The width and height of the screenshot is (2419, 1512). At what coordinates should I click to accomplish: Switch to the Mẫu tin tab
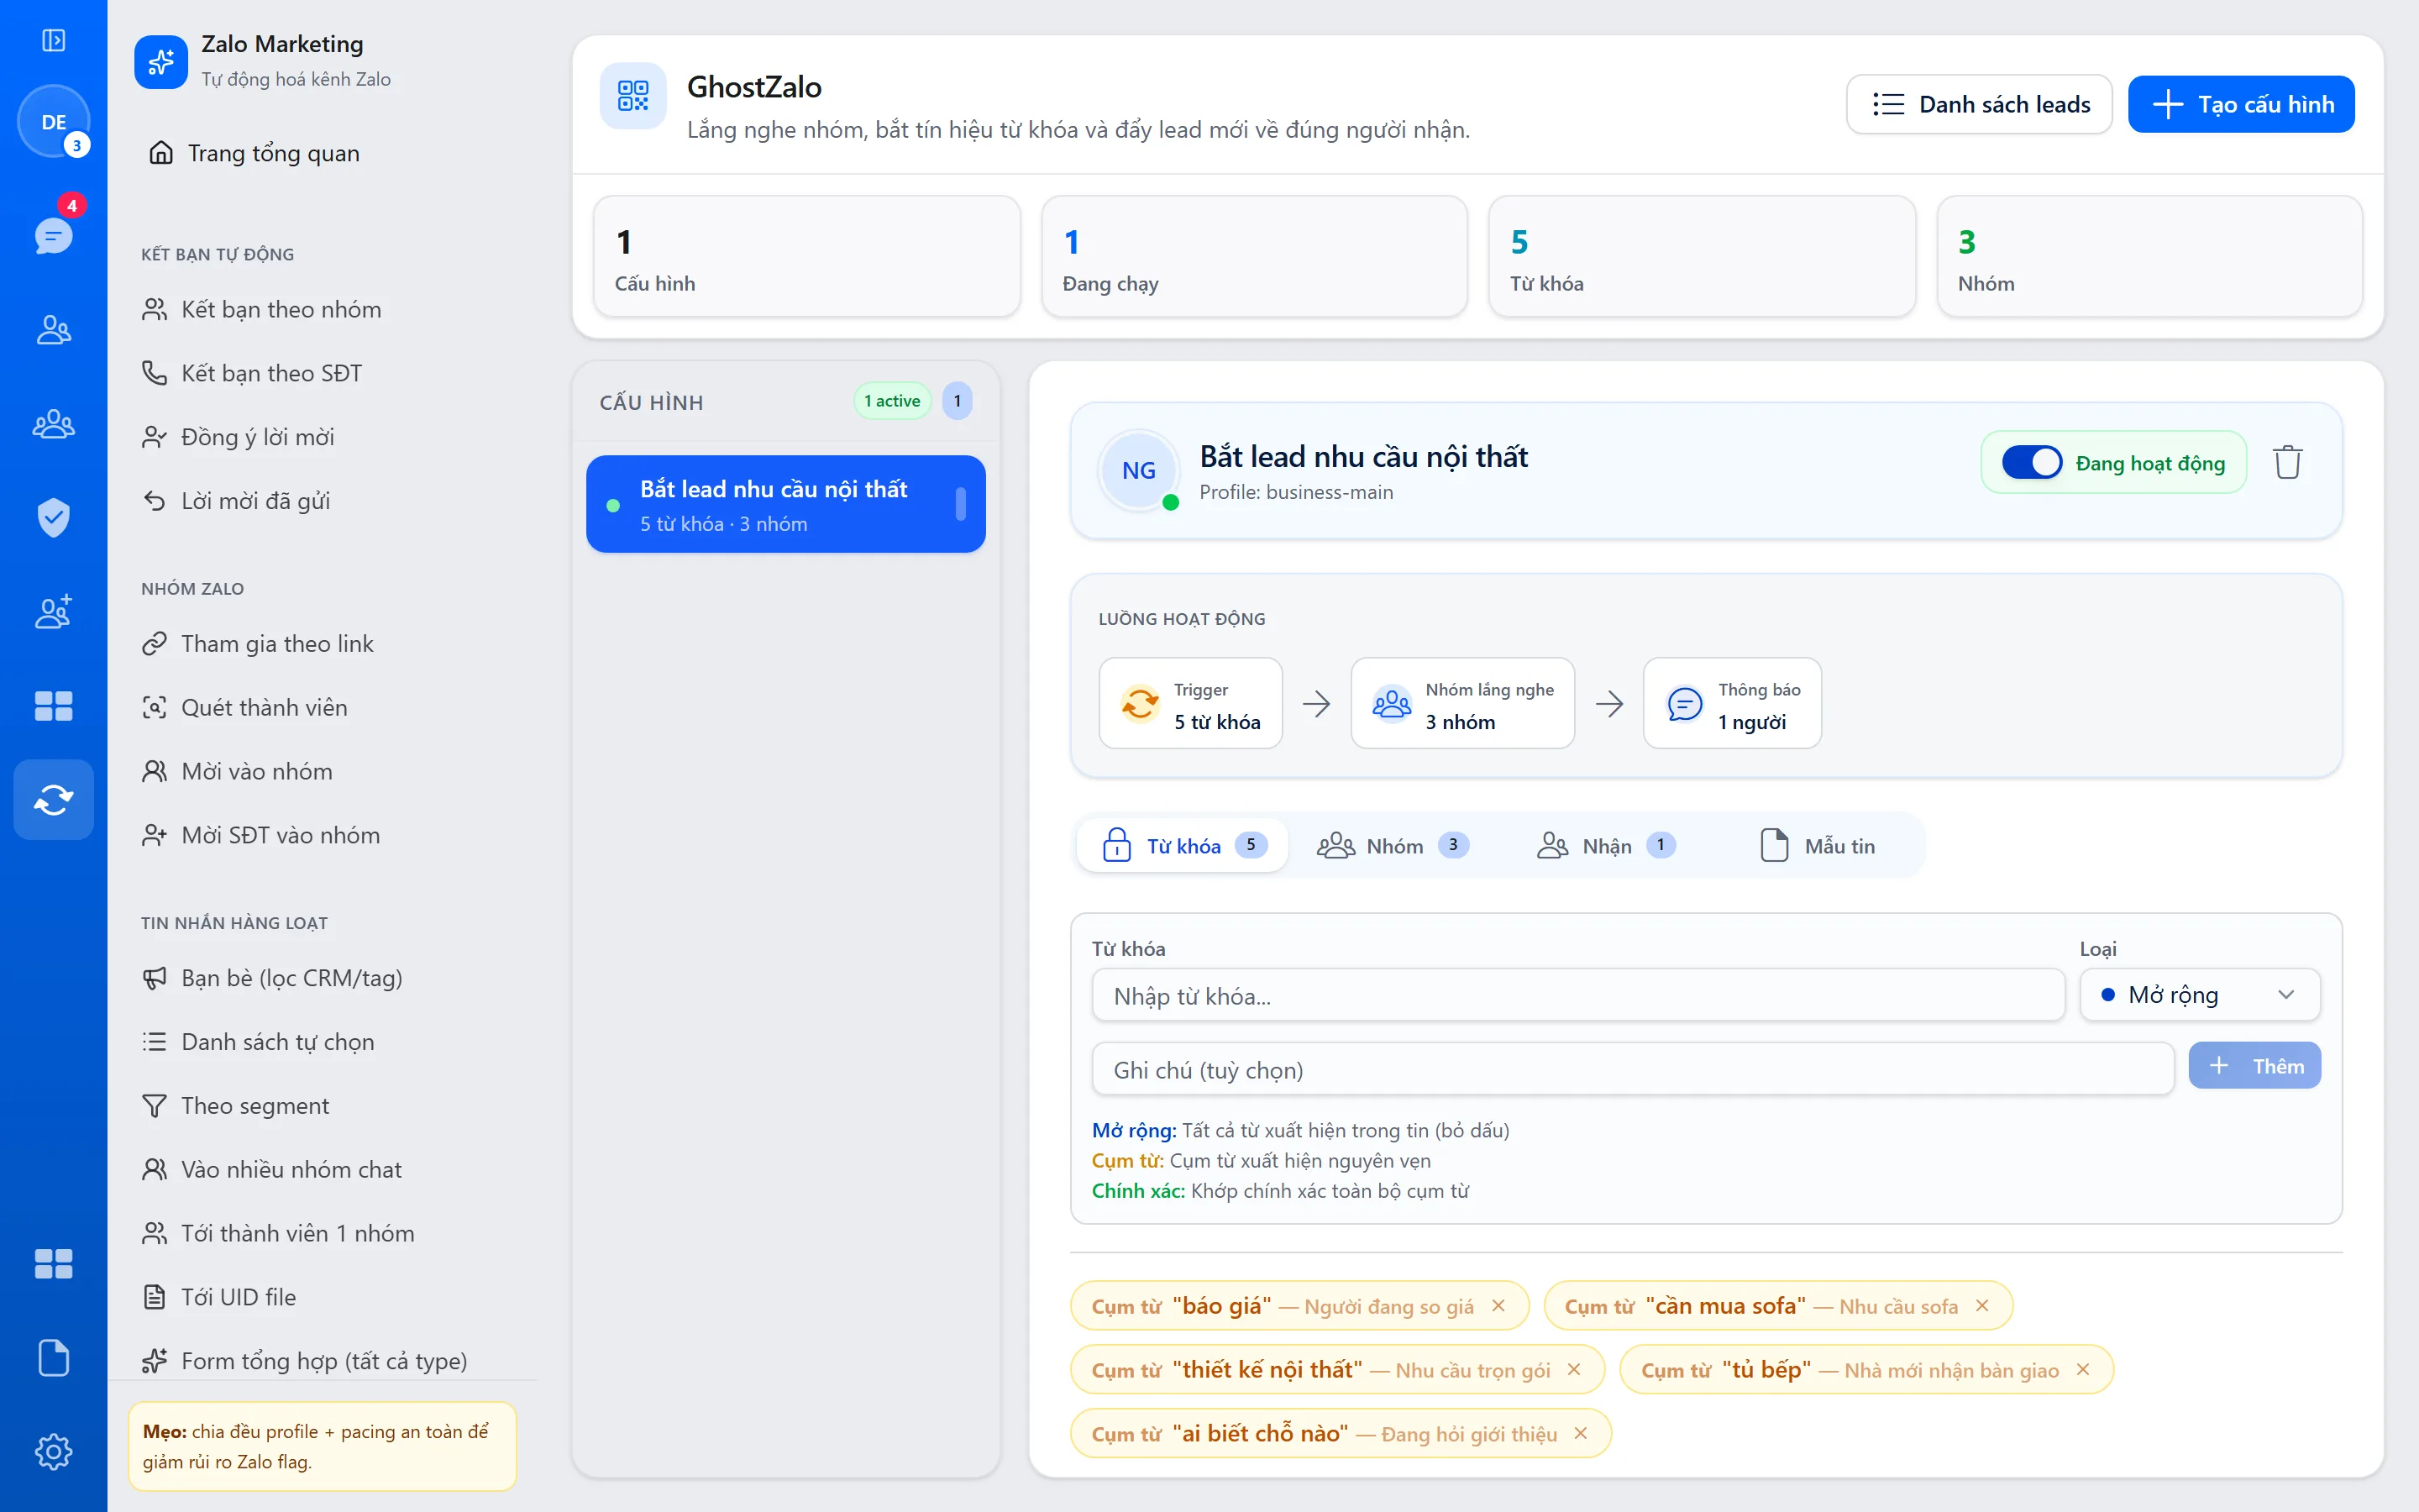coord(1818,845)
